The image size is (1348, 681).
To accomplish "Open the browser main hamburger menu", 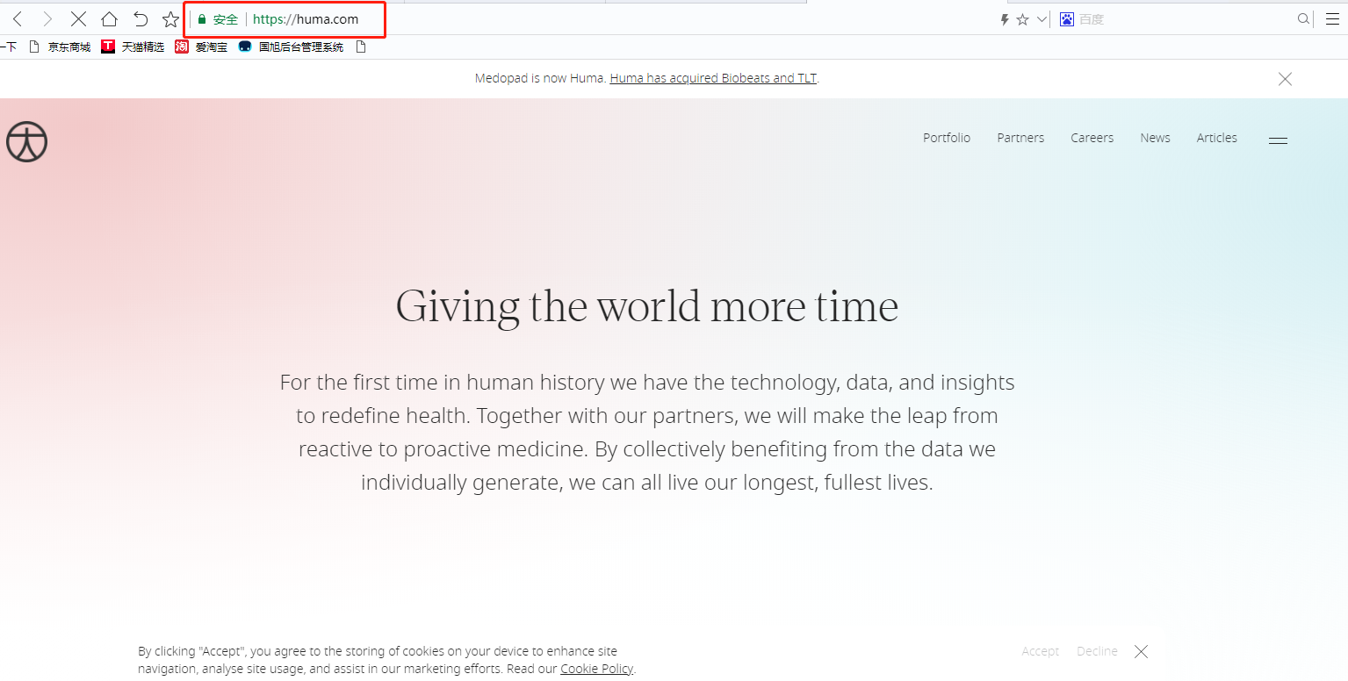I will pos(1332,19).
